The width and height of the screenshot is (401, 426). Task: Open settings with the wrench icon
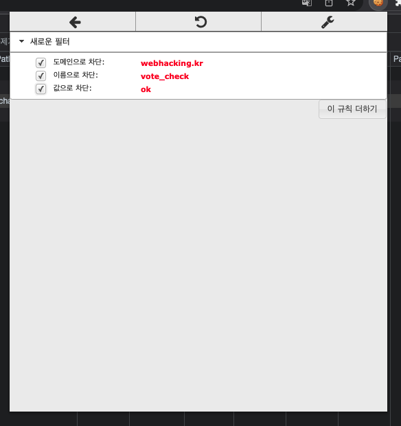pos(328,22)
